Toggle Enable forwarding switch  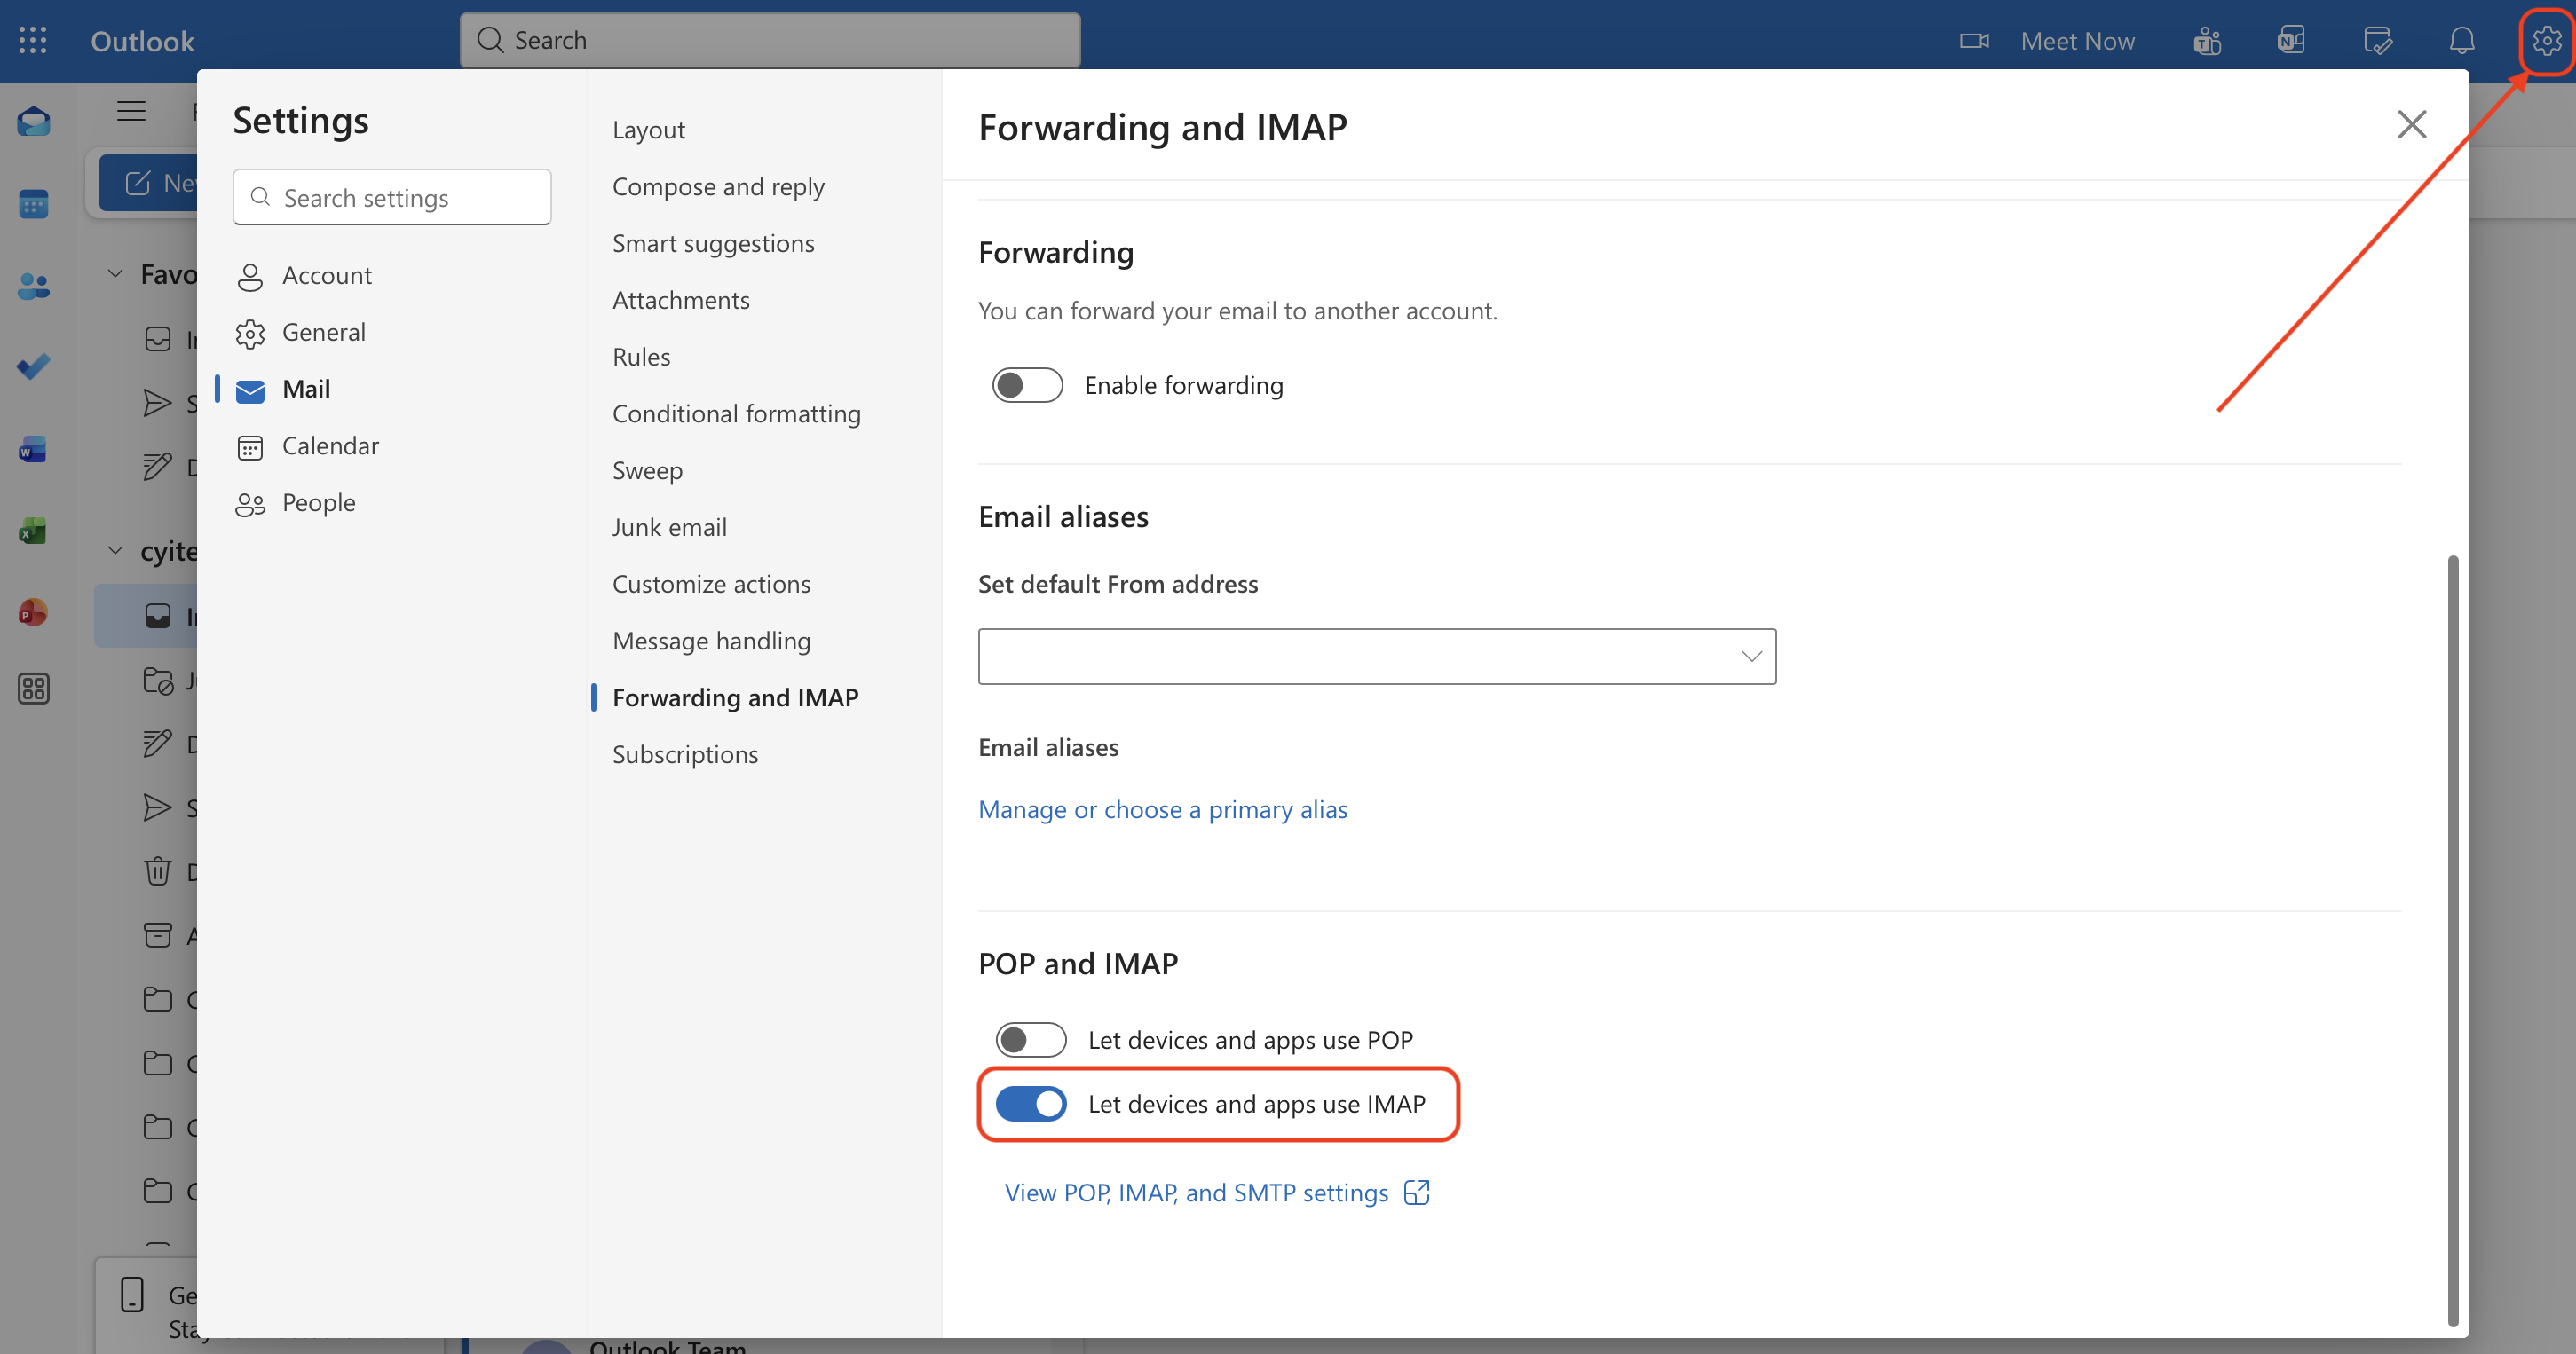(x=1026, y=386)
